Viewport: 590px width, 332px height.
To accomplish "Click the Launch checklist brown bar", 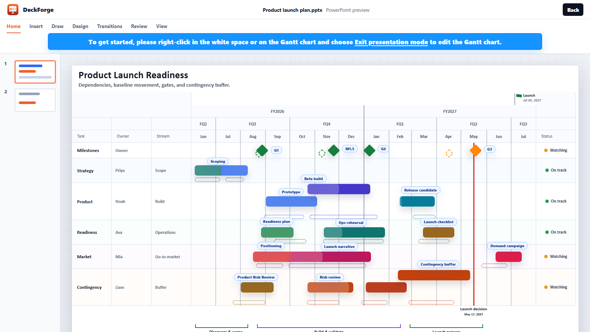I will [438, 232].
